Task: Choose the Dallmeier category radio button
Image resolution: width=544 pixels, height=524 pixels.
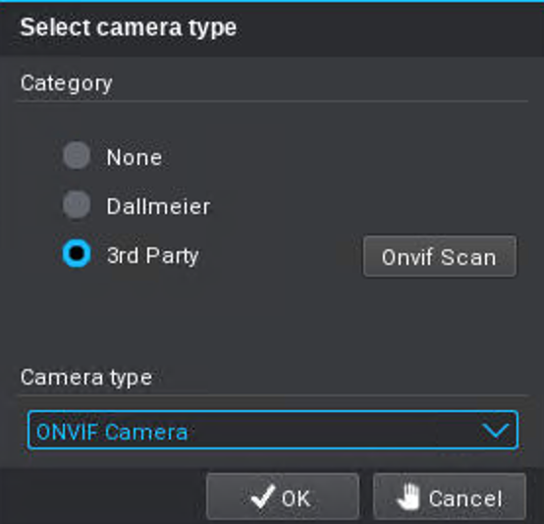Action: (x=77, y=205)
